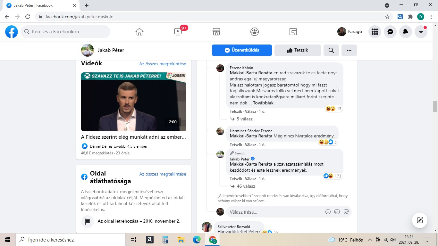Open Oldal átláthatósága 'Az összes megtekintése' link
438x246 pixels.
pyautogui.click(x=163, y=174)
